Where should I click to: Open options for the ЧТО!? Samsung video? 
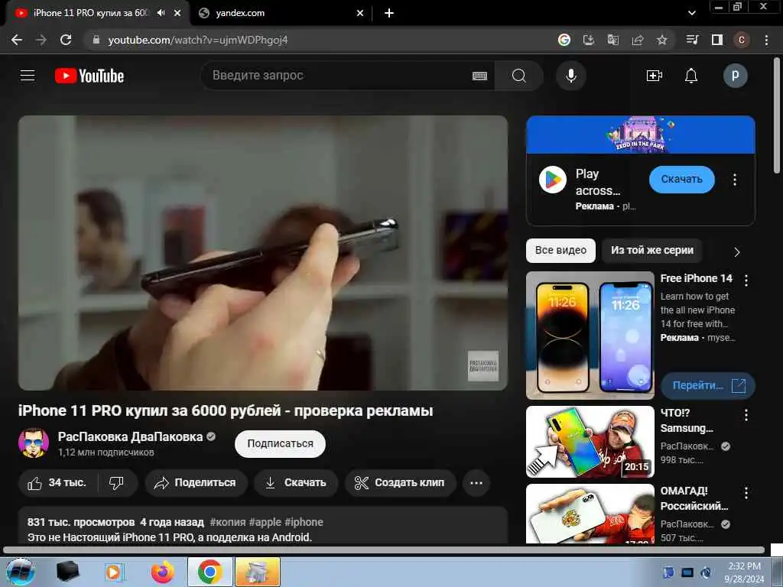click(746, 415)
